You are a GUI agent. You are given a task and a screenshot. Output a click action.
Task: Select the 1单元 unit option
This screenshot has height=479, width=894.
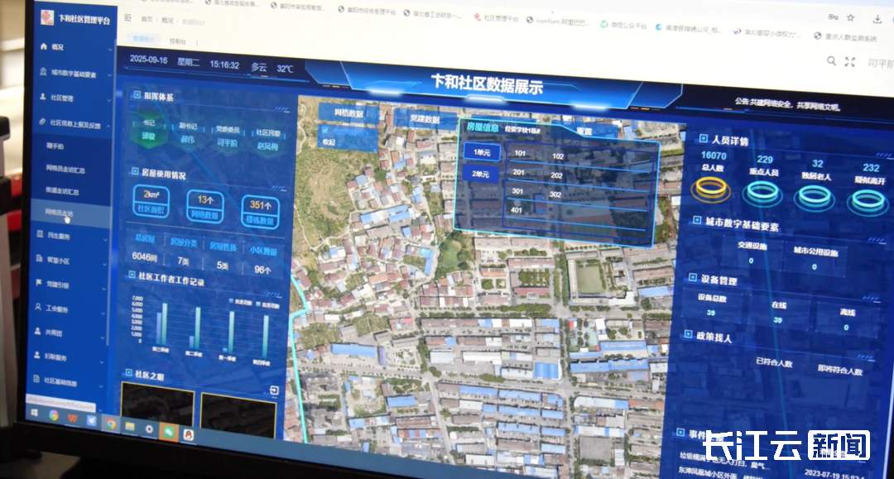480,152
